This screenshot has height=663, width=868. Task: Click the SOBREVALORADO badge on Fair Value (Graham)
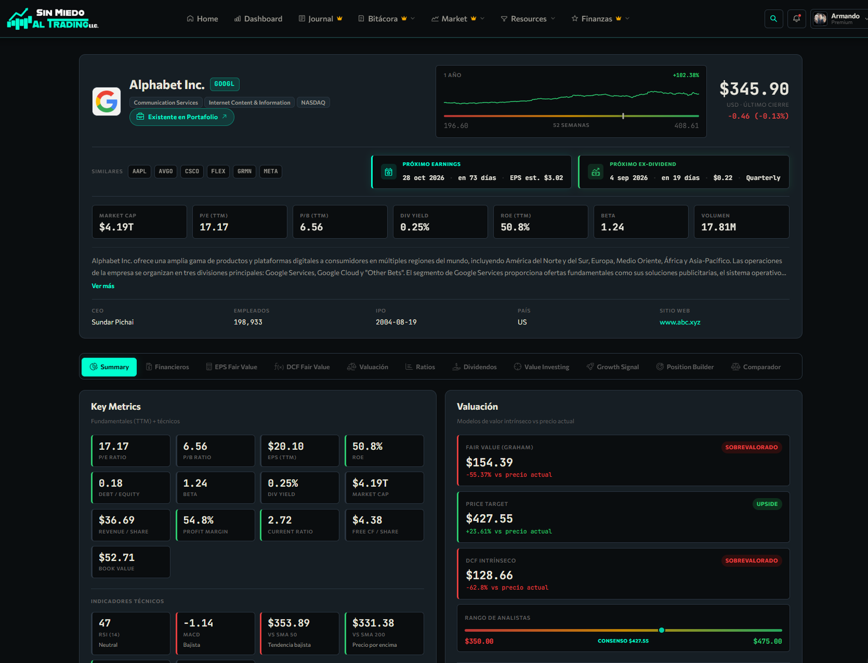751,447
